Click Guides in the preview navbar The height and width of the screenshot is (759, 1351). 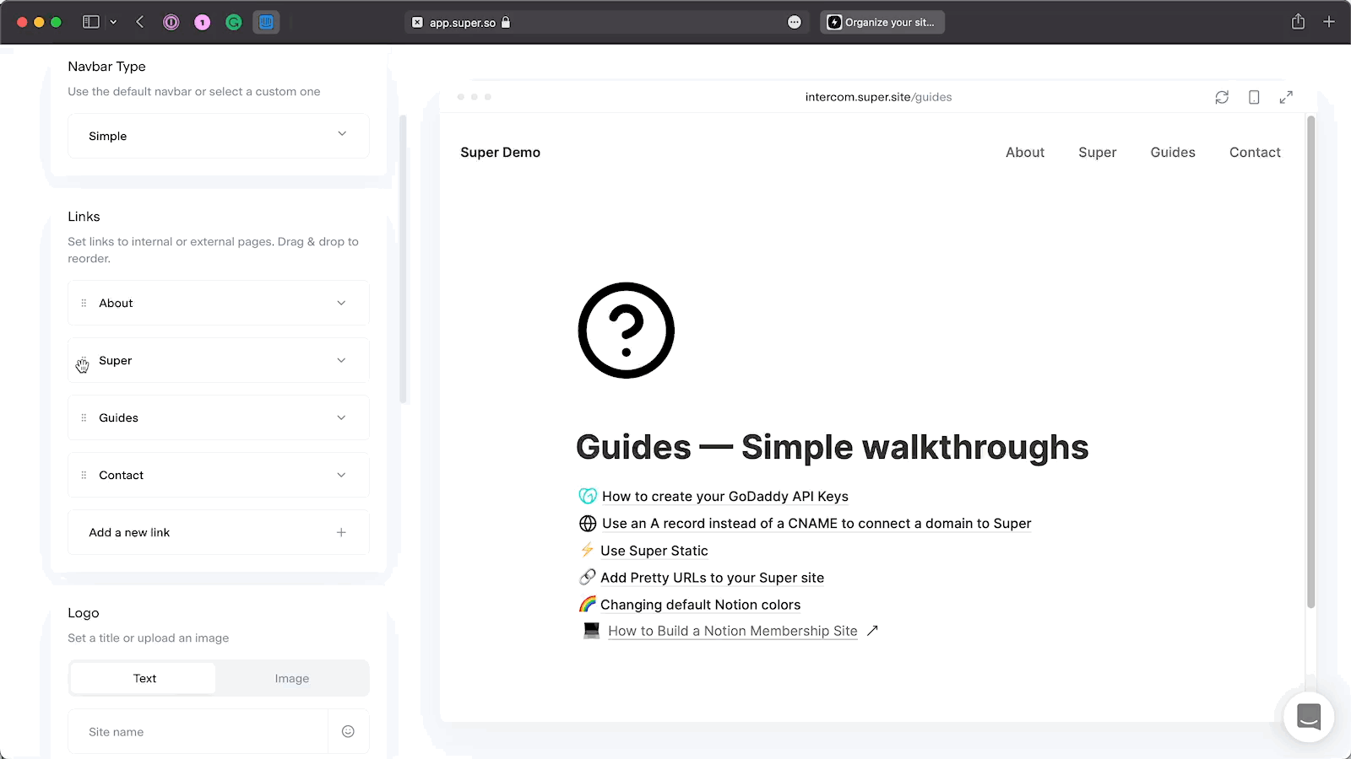pyautogui.click(x=1173, y=153)
